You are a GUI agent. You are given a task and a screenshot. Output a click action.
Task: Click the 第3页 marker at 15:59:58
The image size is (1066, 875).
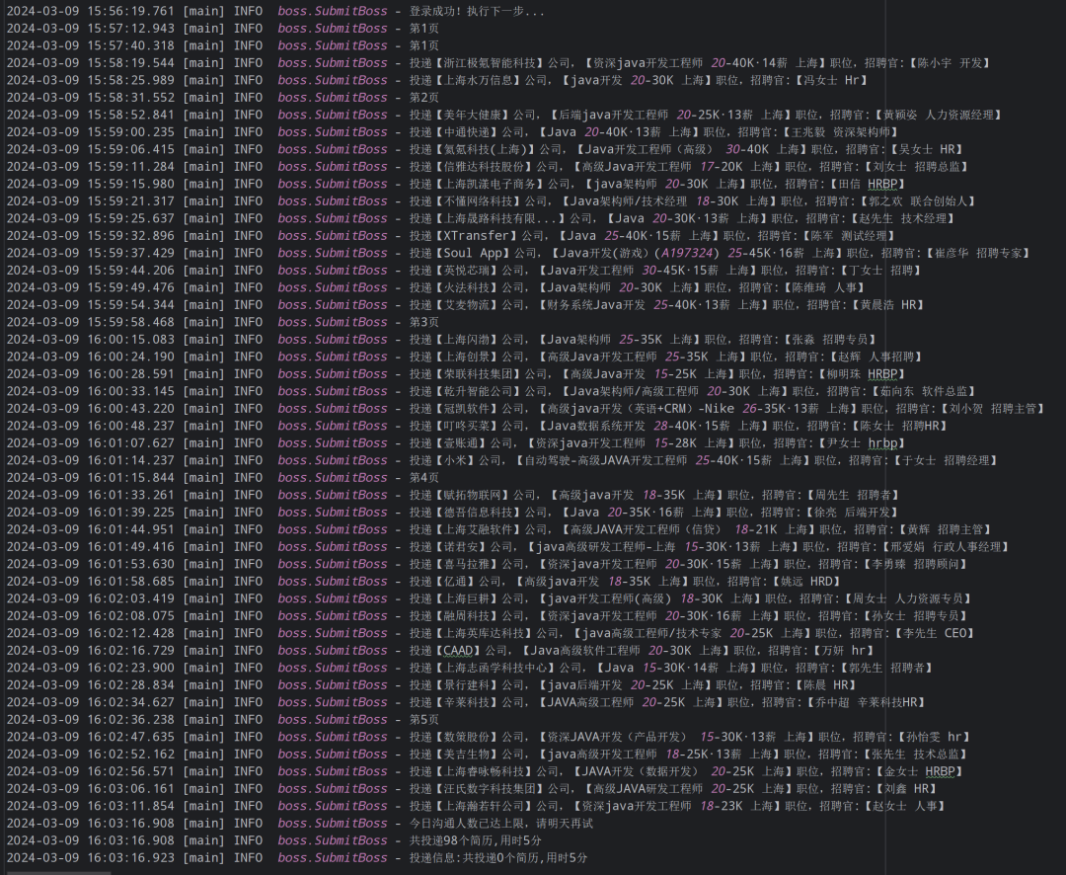[424, 322]
